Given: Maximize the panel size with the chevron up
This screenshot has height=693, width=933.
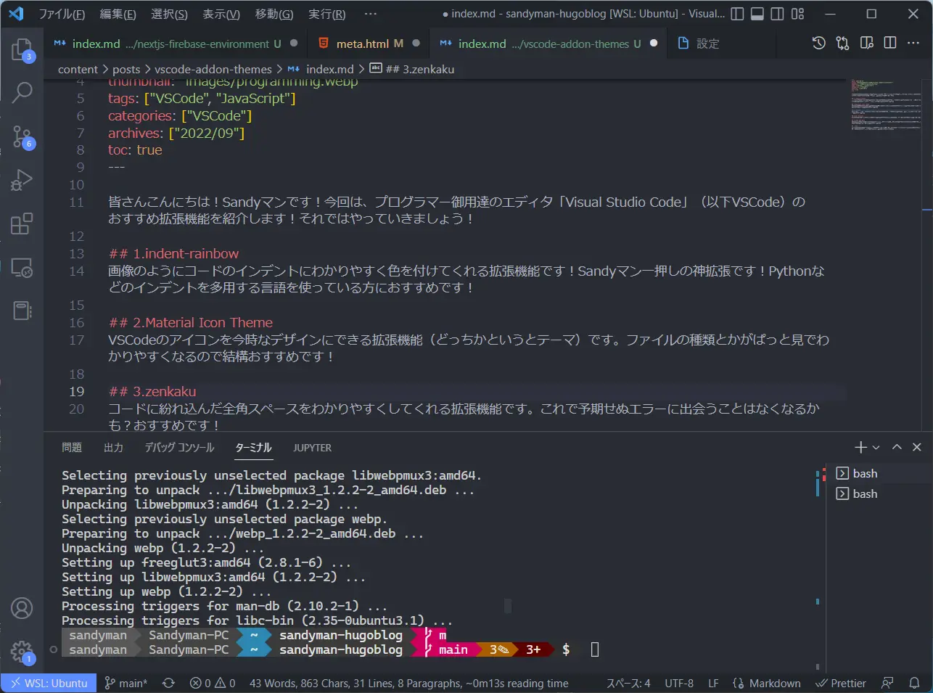Looking at the screenshot, I should coord(897,447).
